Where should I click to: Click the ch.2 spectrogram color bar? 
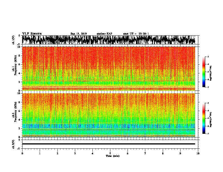(204, 118)
